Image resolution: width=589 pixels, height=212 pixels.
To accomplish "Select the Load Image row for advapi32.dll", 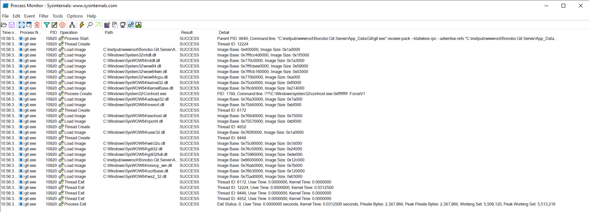I will [x=279, y=99].
